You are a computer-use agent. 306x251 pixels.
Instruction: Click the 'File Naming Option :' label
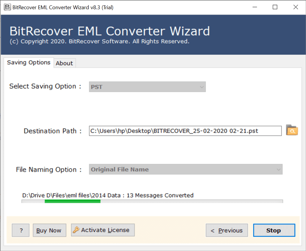[49, 170]
